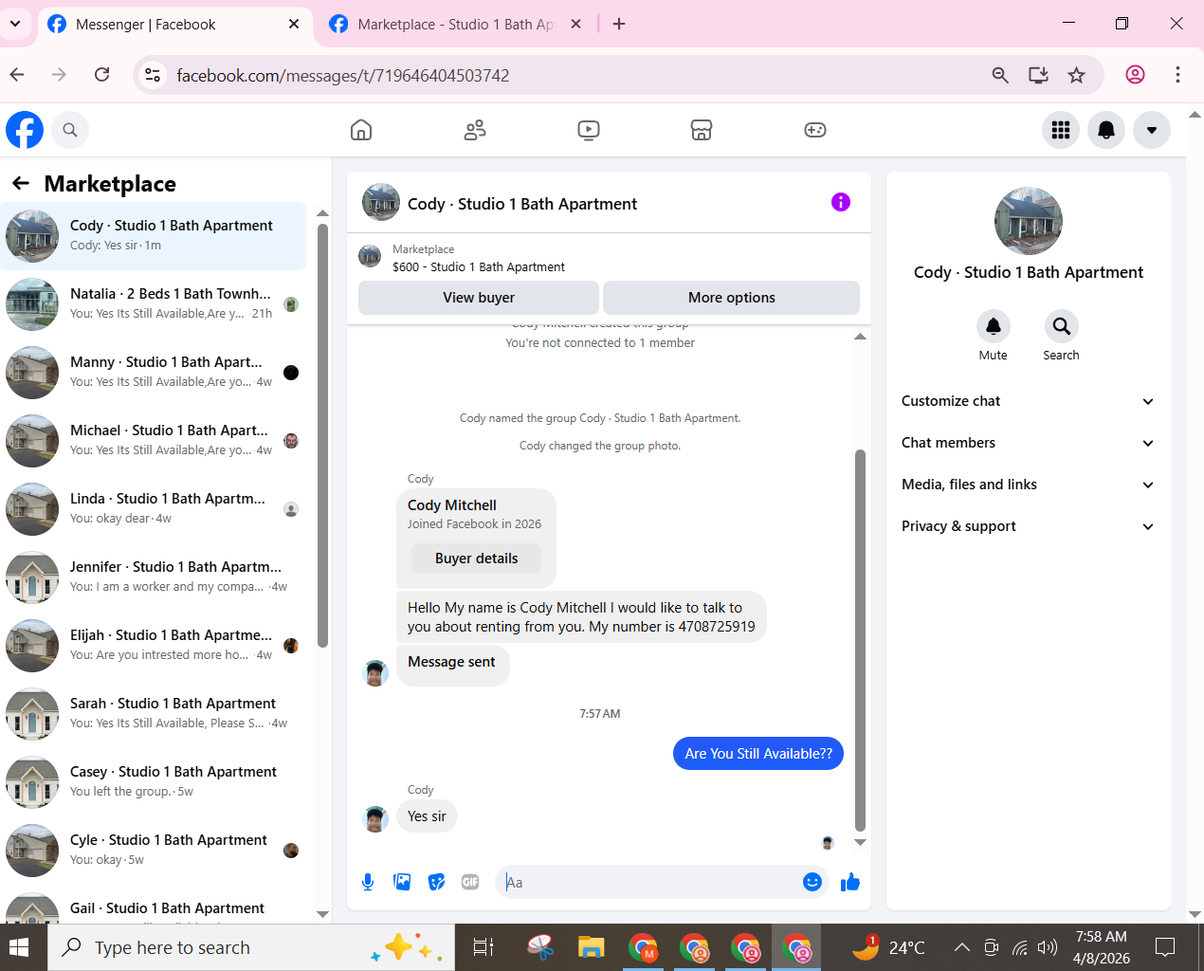Bookmark this page star icon
This screenshot has width=1204, height=971.
[1076, 75]
